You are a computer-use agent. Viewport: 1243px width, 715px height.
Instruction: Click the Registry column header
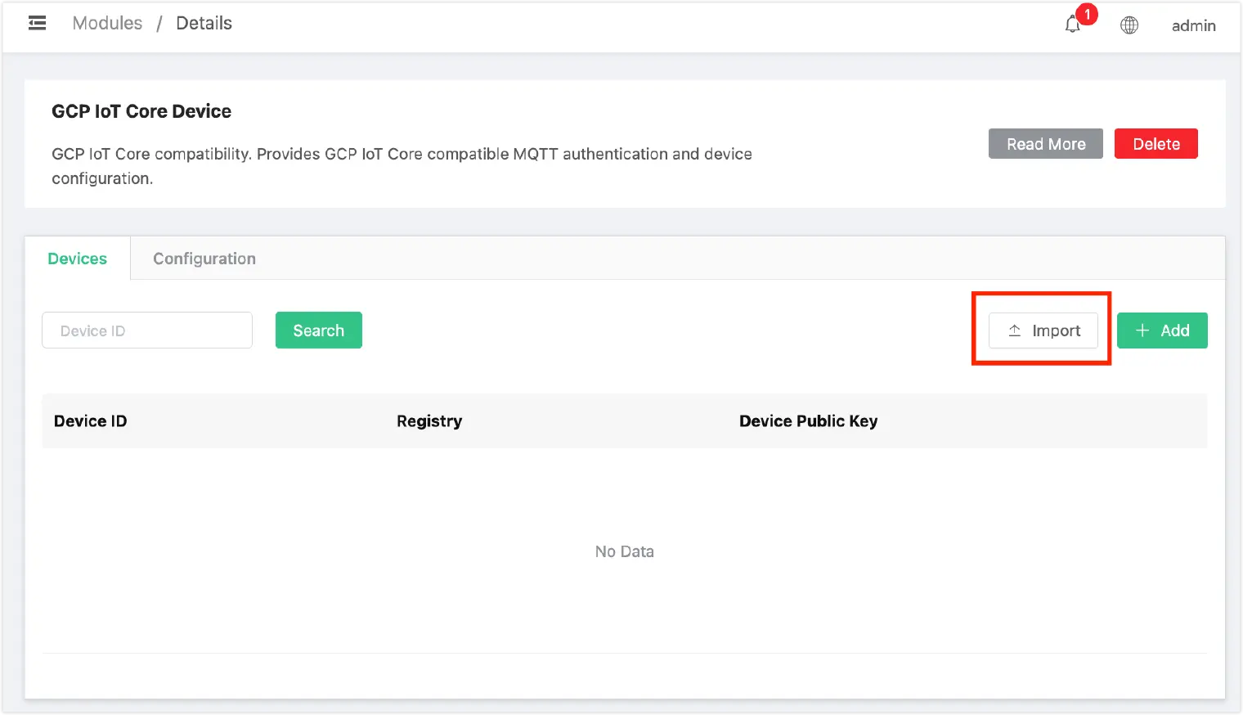tap(429, 421)
